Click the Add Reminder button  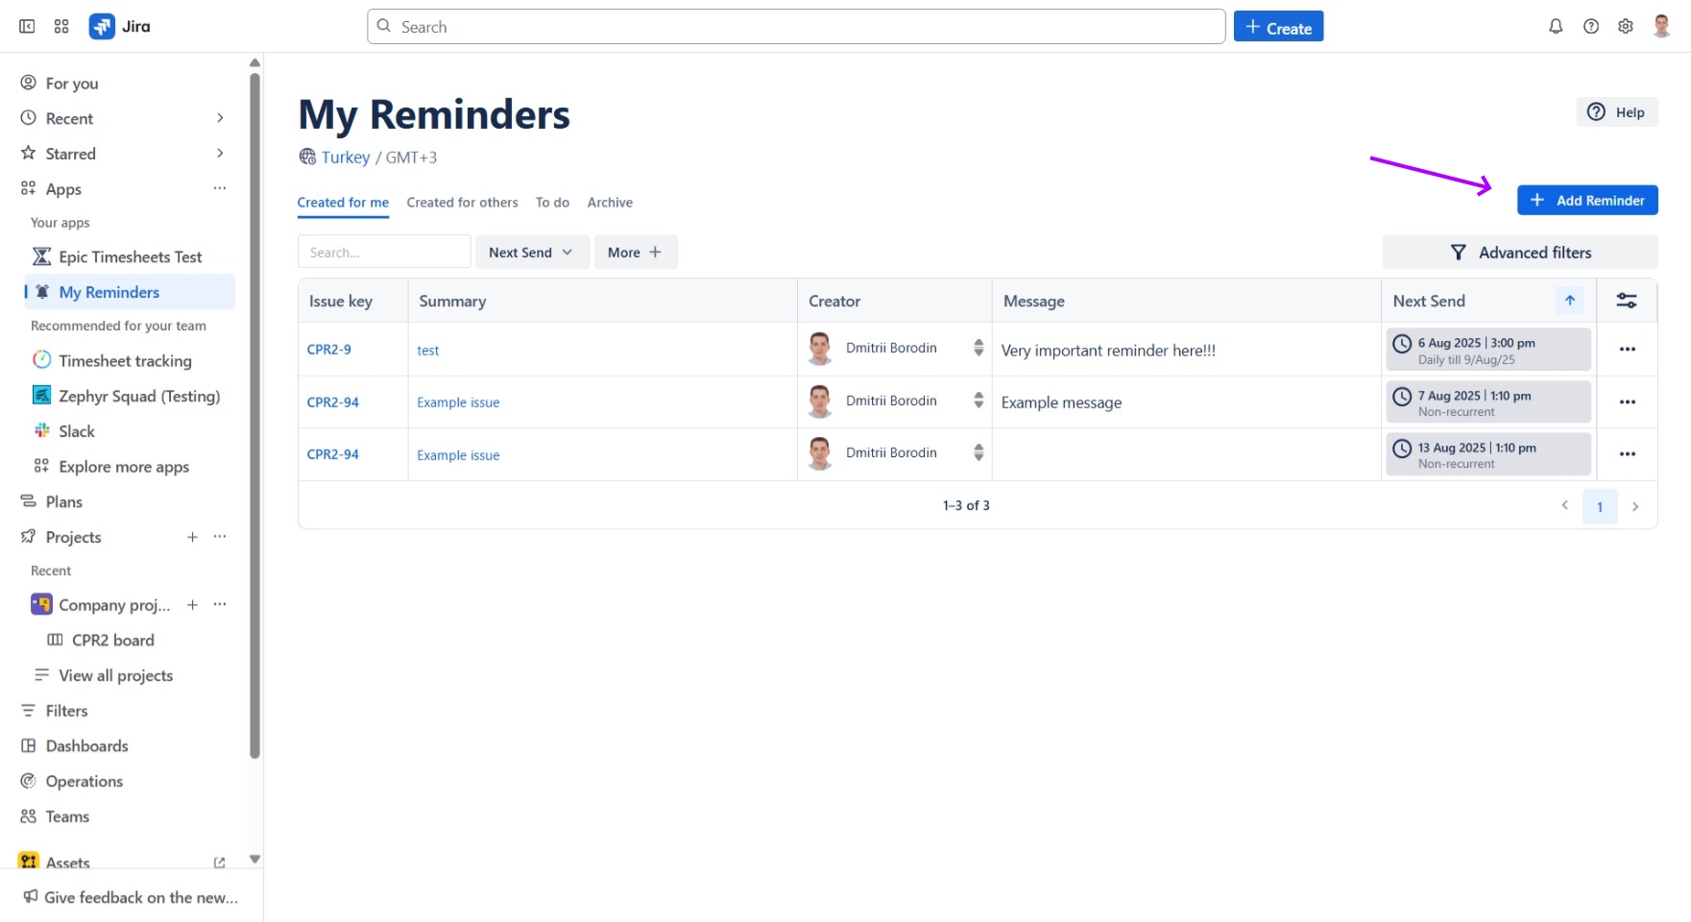[1586, 200]
